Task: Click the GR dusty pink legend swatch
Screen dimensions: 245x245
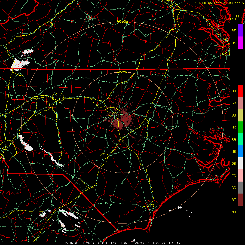Action: pos(240,103)
